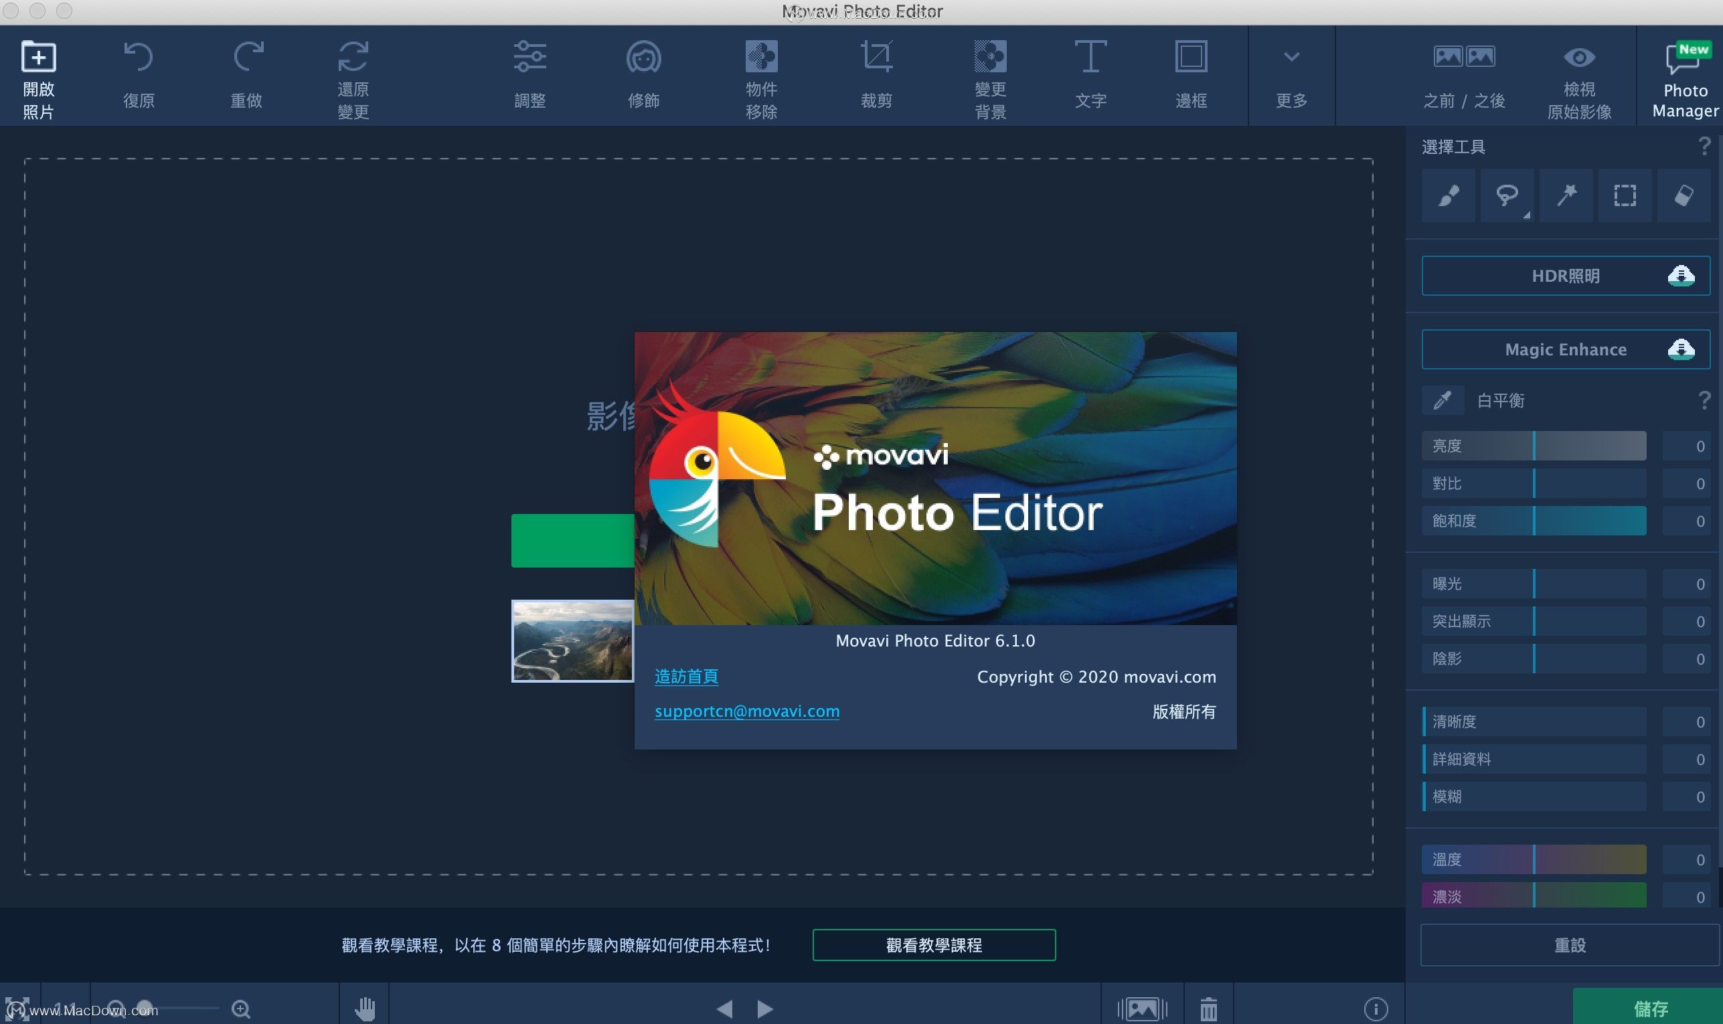Open the Retouching (修飾) tab
This screenshot has height=1024, width=1723.
pos(644,75)
